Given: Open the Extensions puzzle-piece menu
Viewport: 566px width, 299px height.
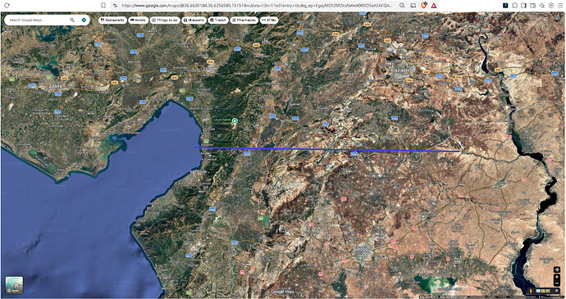Looking at the screenshot, I should tap(514, 6).
